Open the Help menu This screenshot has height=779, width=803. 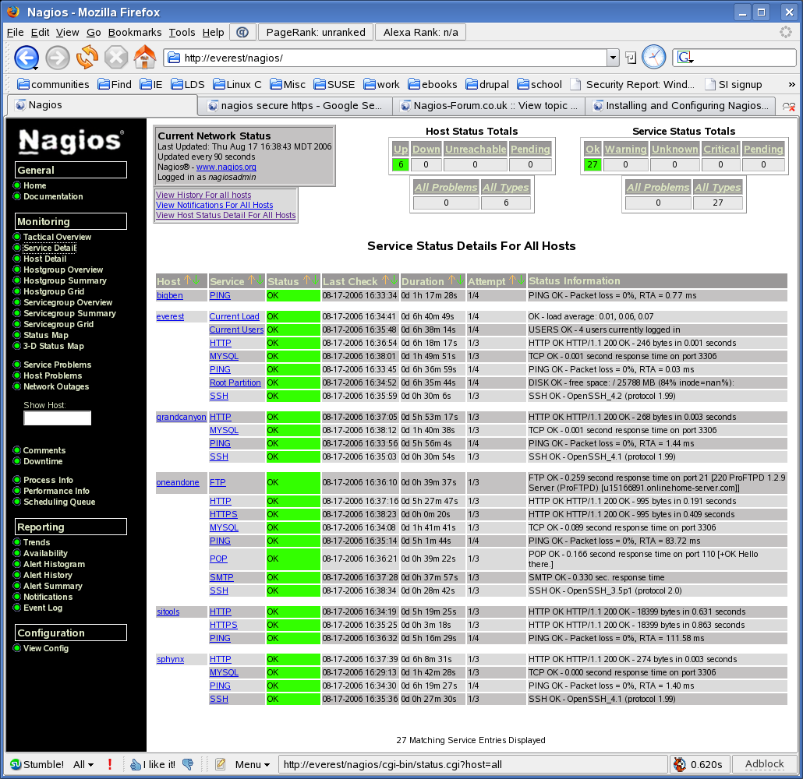[x=213, y=32]
